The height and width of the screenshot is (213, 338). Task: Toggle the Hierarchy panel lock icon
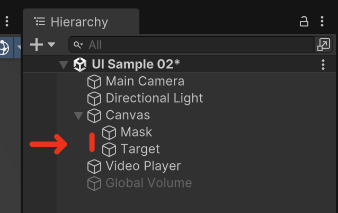click(x=304, y=21)
